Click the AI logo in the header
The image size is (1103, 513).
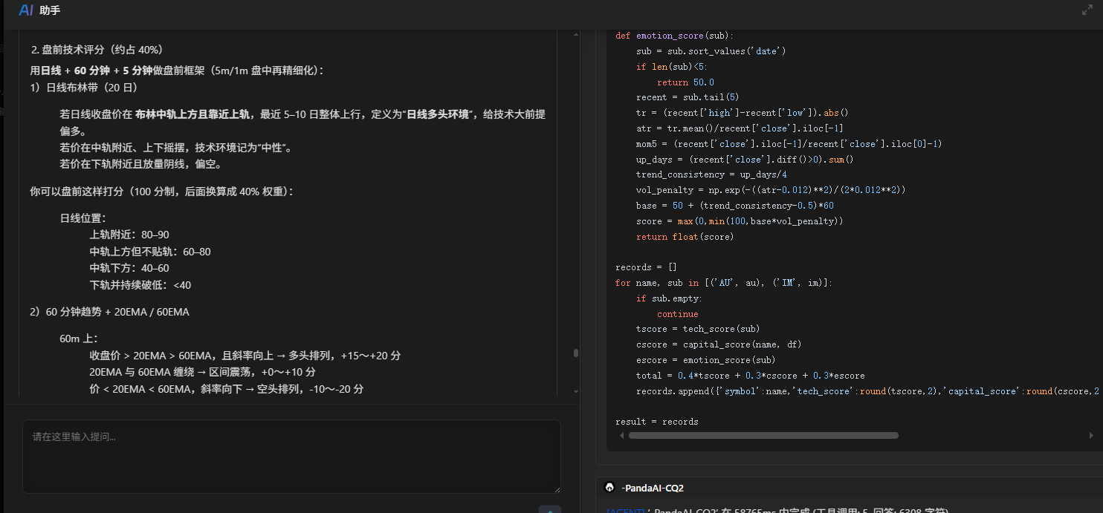pyautogui.click(x=26, y=10)
